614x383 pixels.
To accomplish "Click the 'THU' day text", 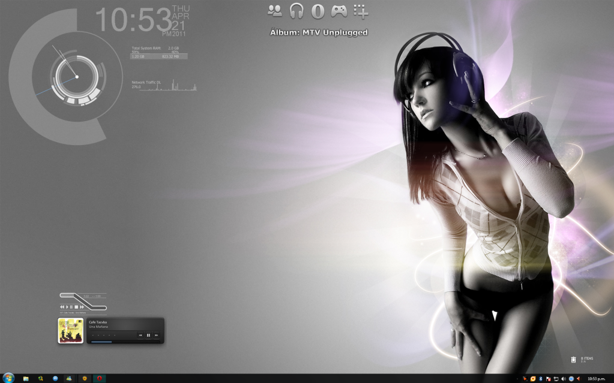I will point(181,8).
